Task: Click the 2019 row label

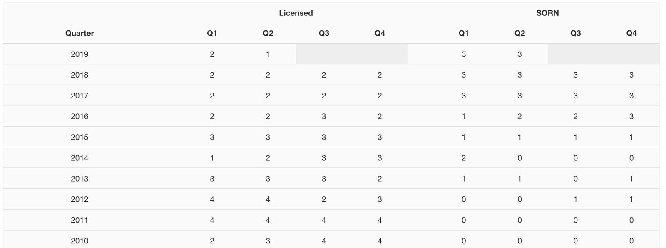Action: (x=80, y=54)
